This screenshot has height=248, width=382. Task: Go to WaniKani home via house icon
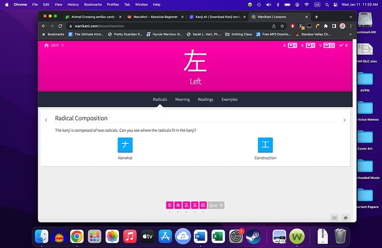coord(47,45)
